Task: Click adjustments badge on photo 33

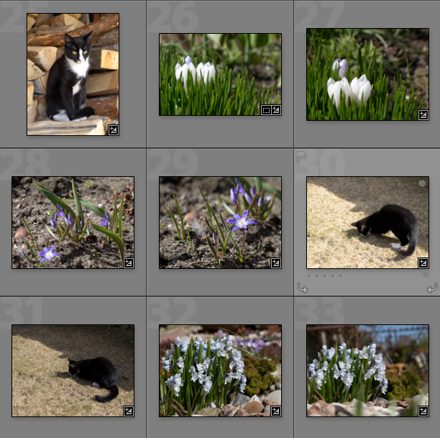Action: tap(423, 411)
